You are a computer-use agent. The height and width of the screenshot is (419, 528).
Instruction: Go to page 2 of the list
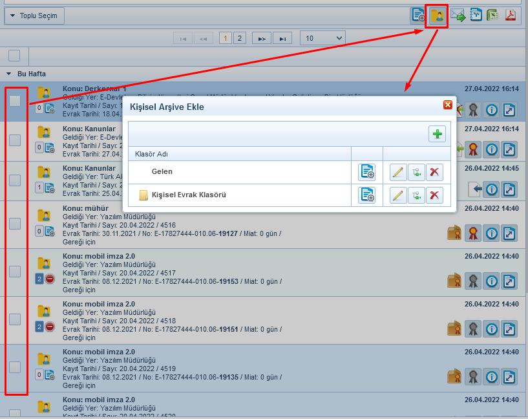coord(239,38)
